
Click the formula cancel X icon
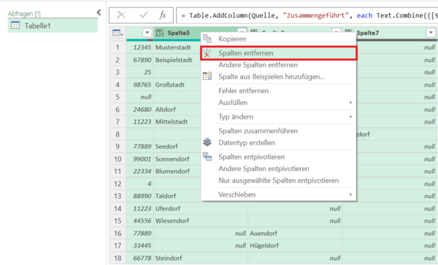(121, 15)
